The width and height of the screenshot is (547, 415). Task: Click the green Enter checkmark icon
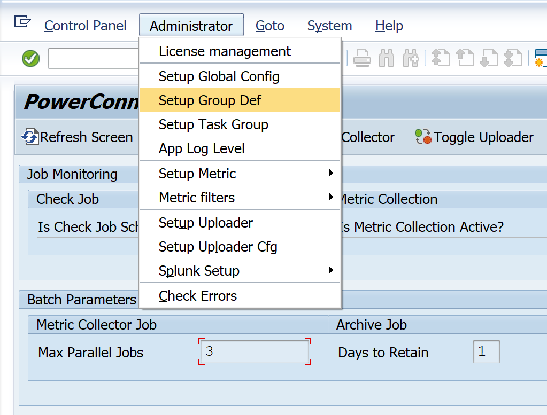click(x=31, y=58)
